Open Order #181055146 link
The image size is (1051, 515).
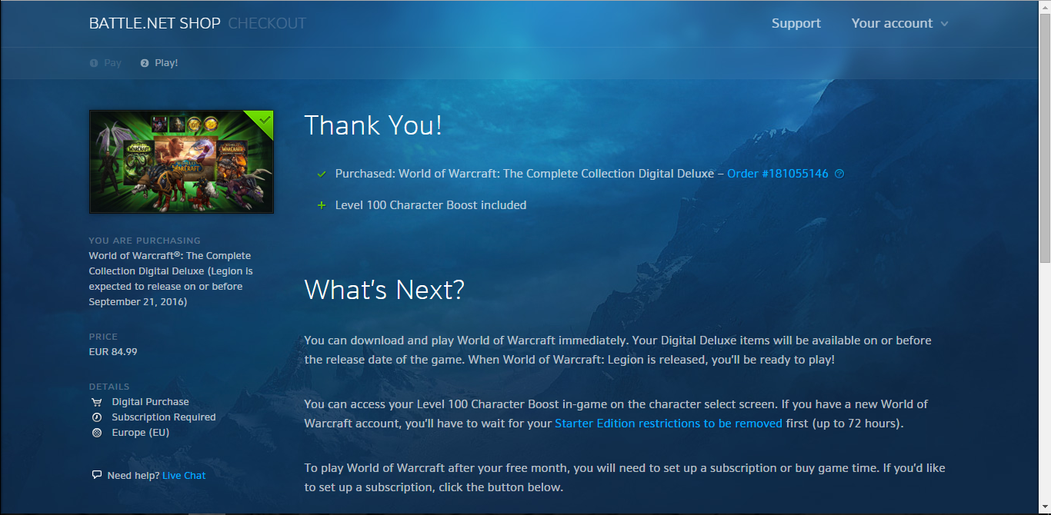pos(778,174)
